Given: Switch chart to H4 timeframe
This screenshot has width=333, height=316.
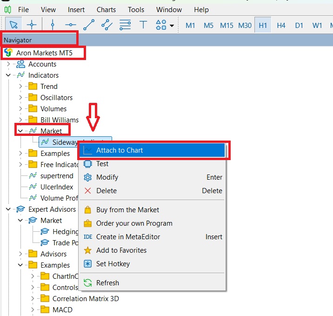Looking at the screenshot, I should (x=281, y=26).
